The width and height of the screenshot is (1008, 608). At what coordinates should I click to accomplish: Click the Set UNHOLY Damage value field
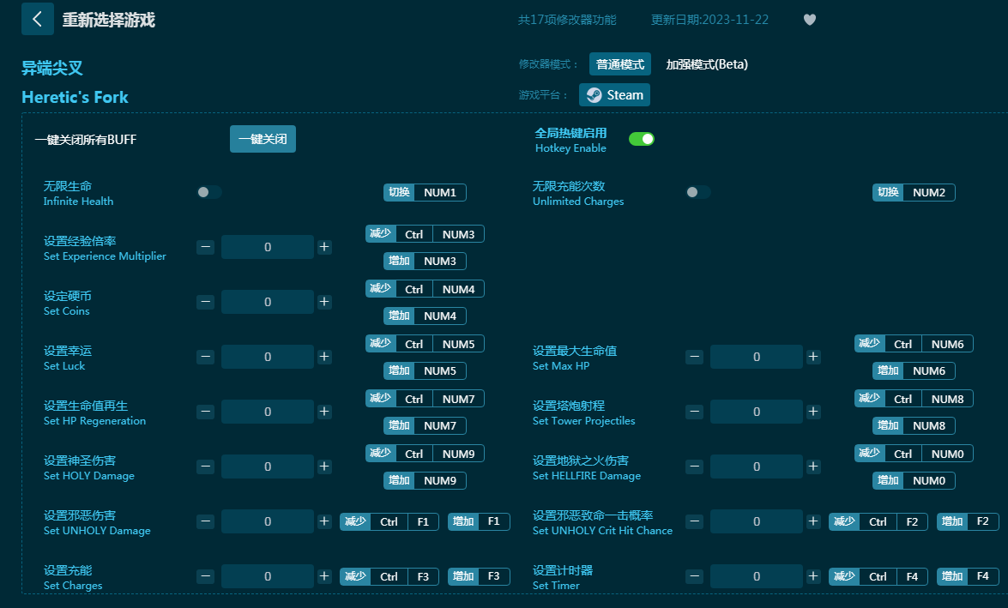click(x=268, y=521)
